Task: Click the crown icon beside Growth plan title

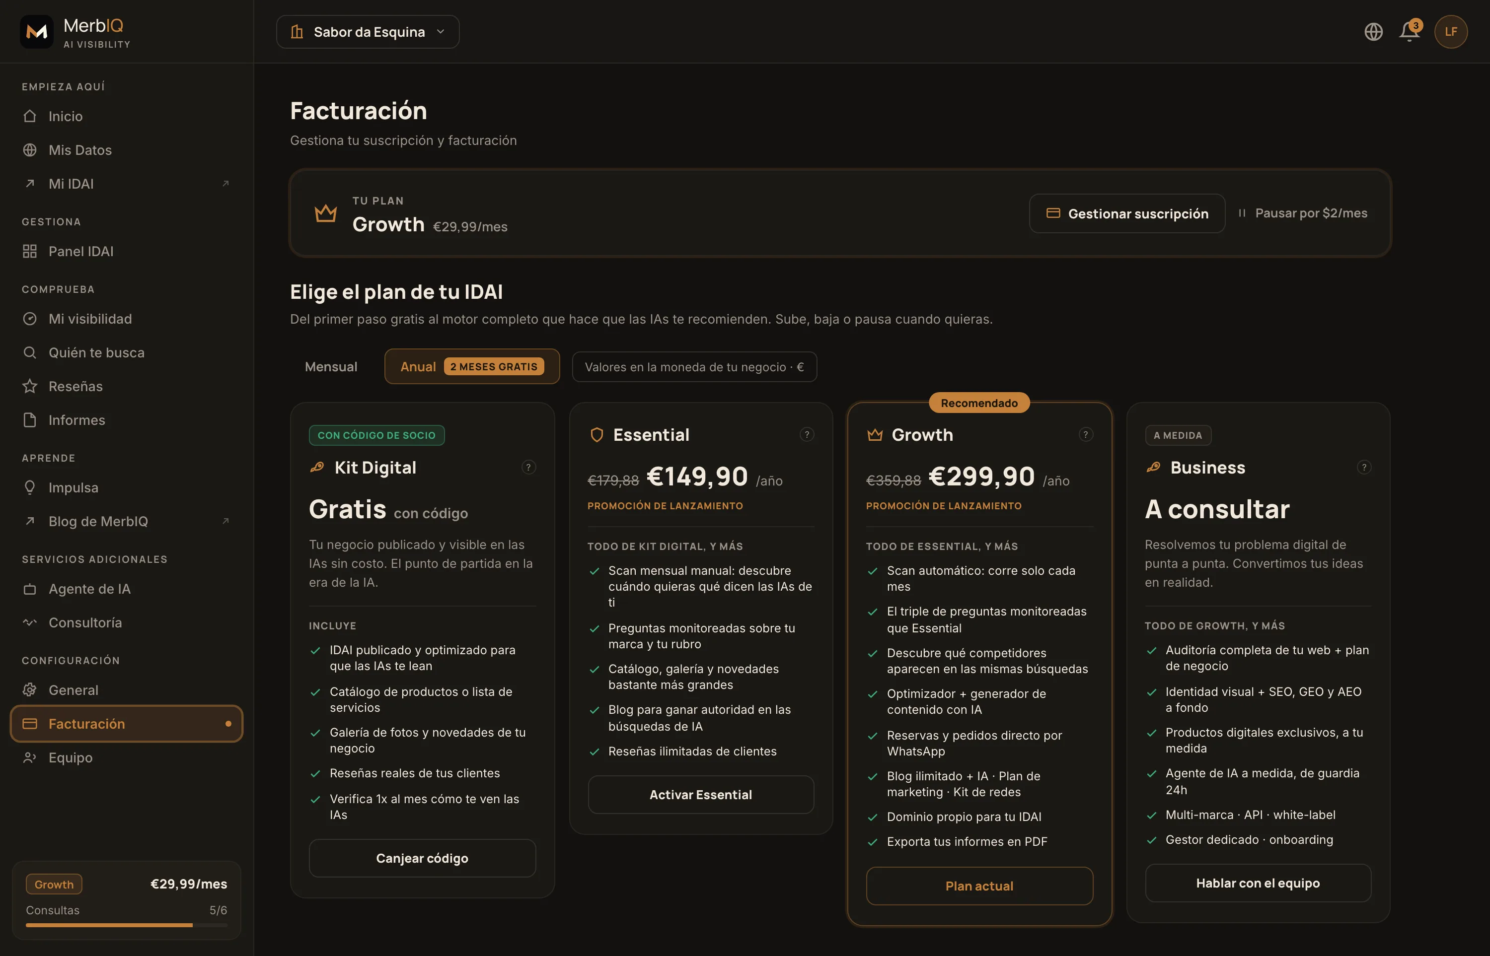Action: (x=875, y=435)
